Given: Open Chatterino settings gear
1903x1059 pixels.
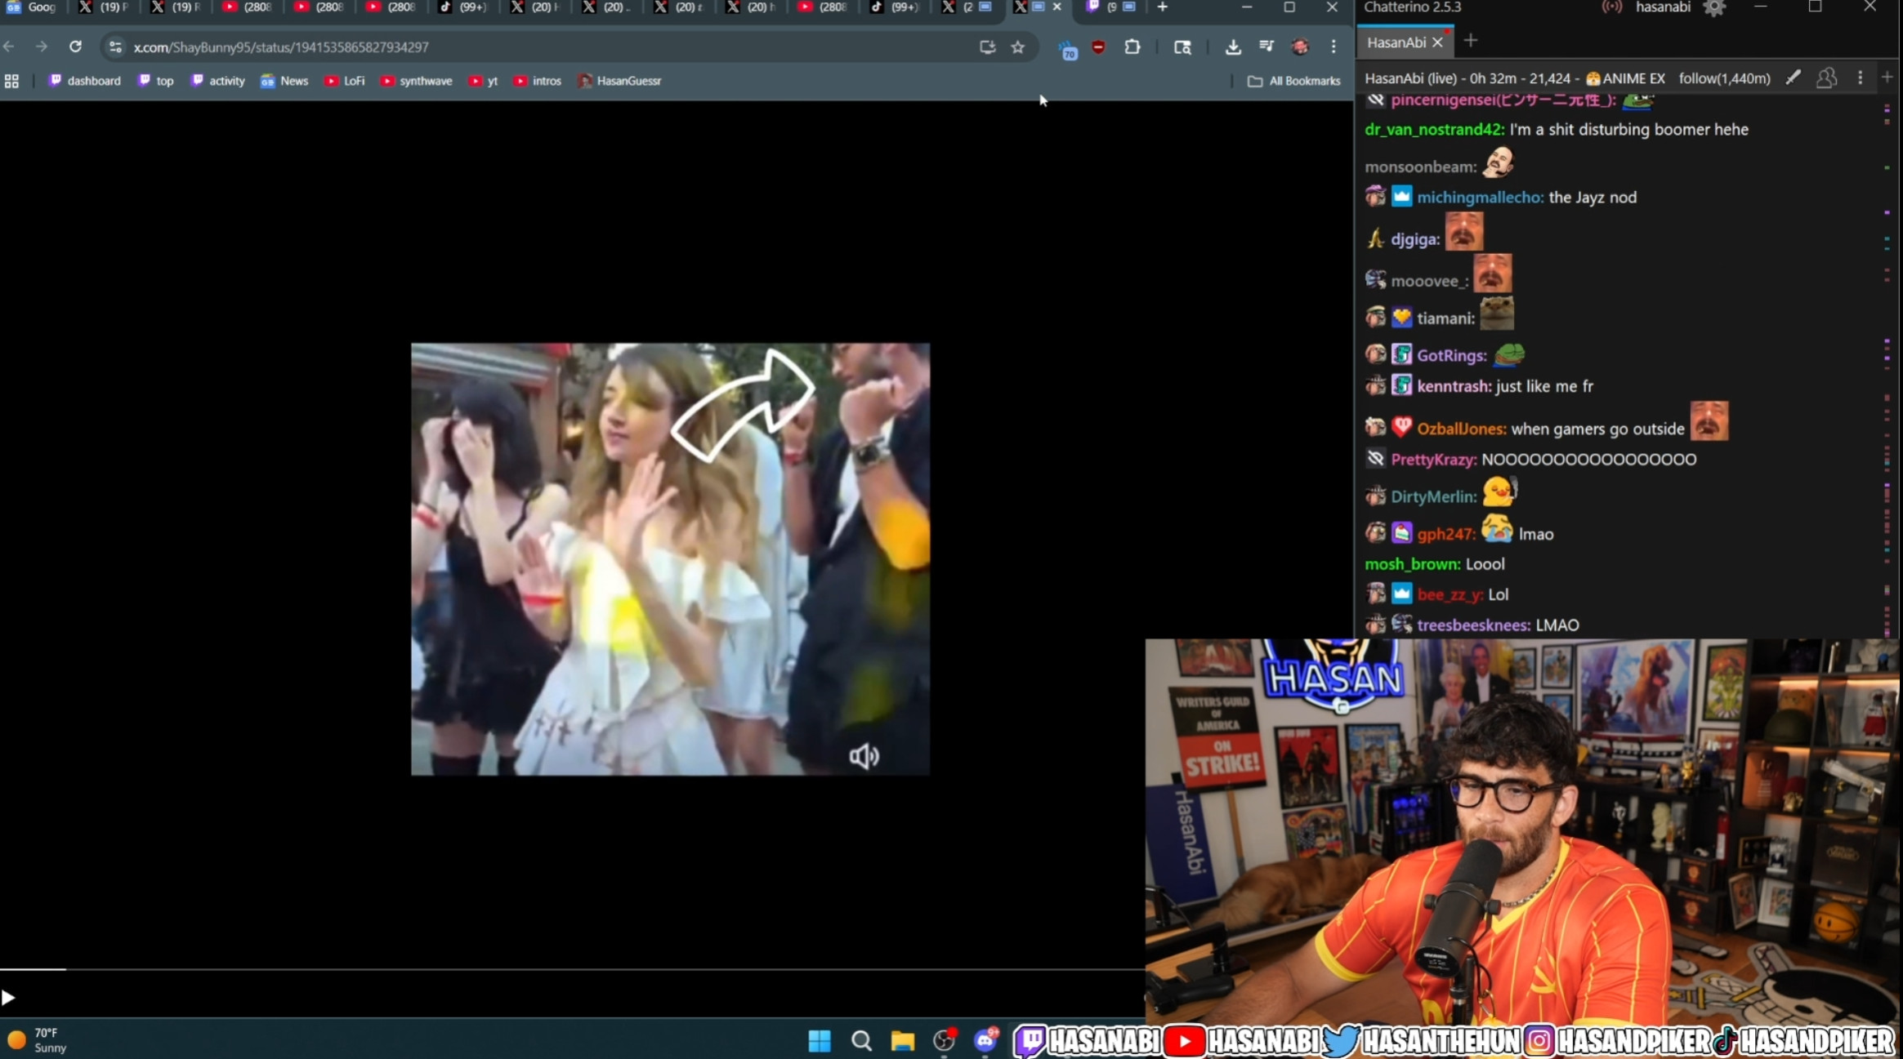Looking at the screenshot, I should [x=1713, y=8].
